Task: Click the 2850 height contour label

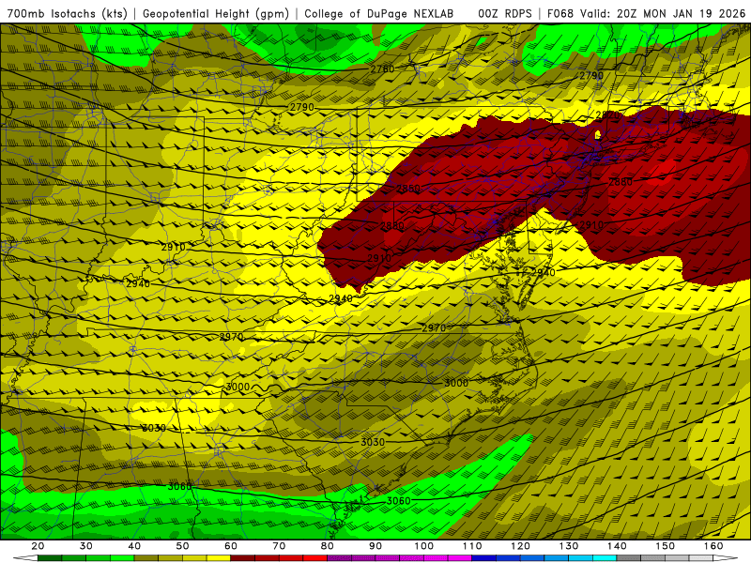Action: [x=408, y=189]
